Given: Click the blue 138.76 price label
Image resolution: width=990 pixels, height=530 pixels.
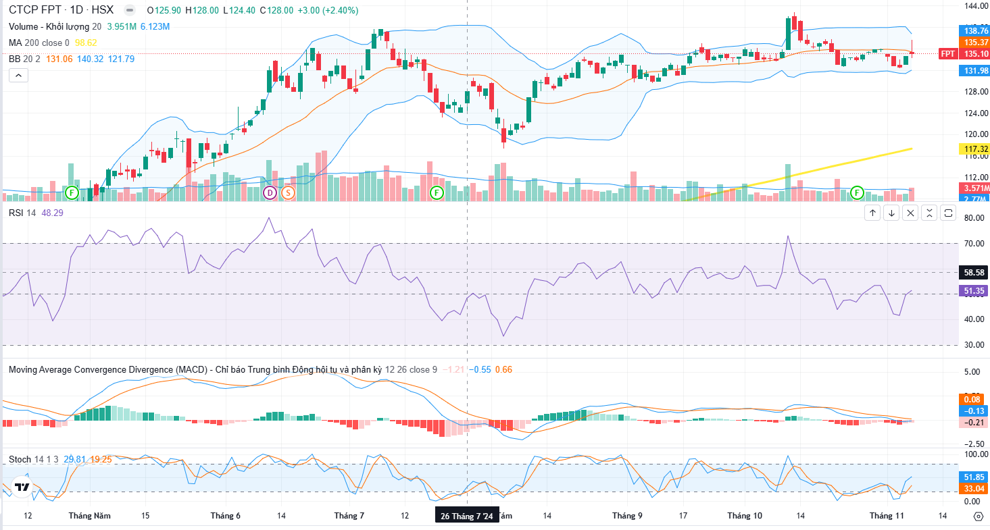Looking at the screenshot, I should [974, 30].
